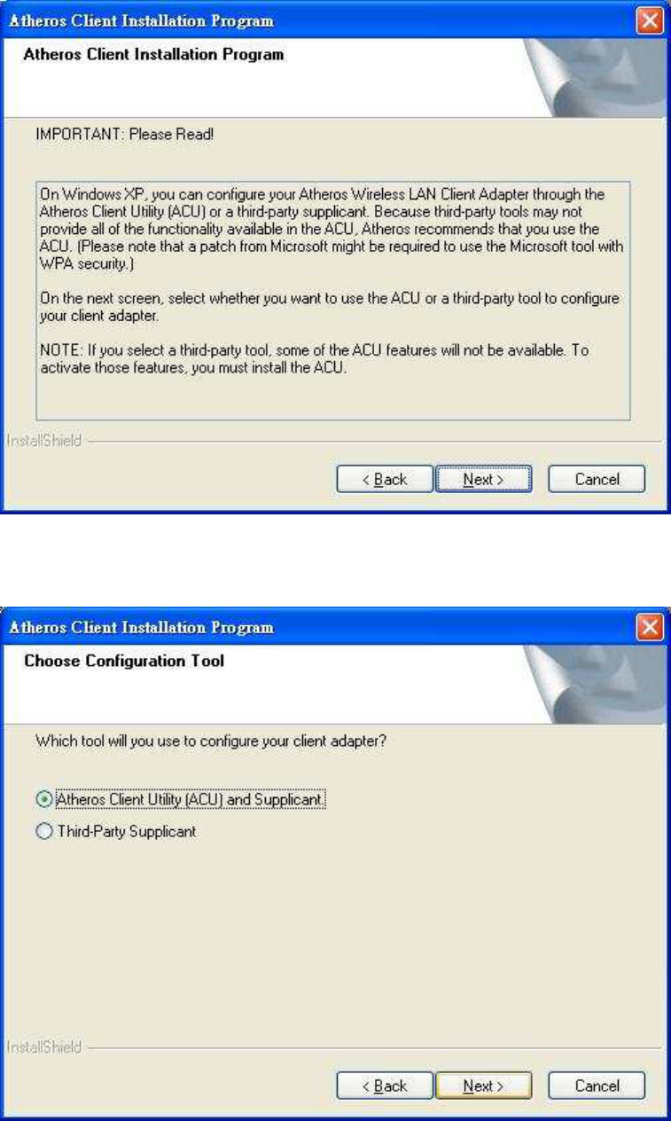
Task: Click the Which tool will you use question text
Action: pos(210,714)
